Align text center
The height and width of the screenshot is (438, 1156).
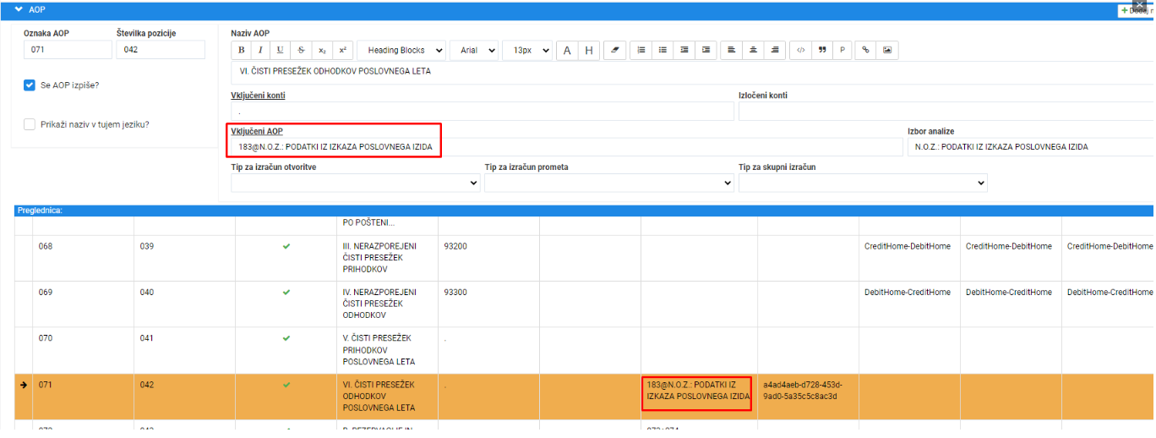[x=753, y=50]
